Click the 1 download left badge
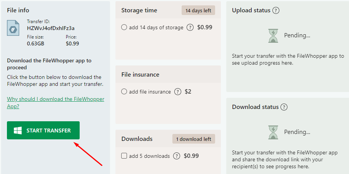 pos(194,139)
